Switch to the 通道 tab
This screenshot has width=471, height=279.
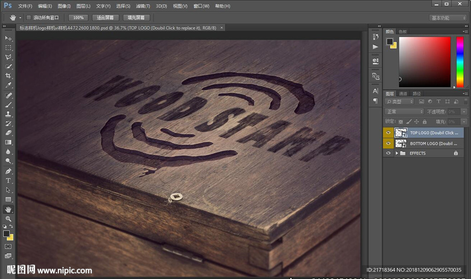tap(403, 94)
